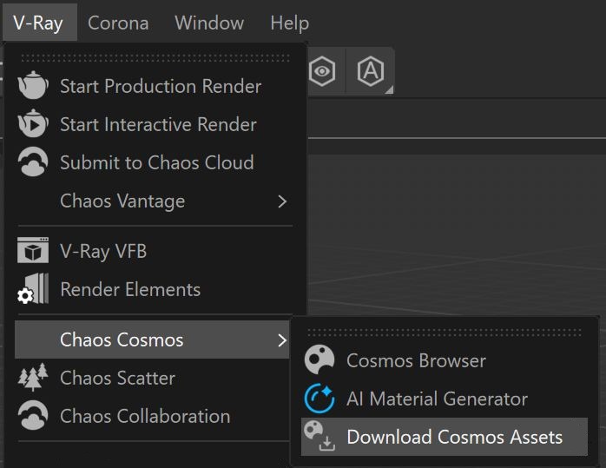Select the Chaos Collaboration entry
The image size is (606, 468).
tap(154, 416)
